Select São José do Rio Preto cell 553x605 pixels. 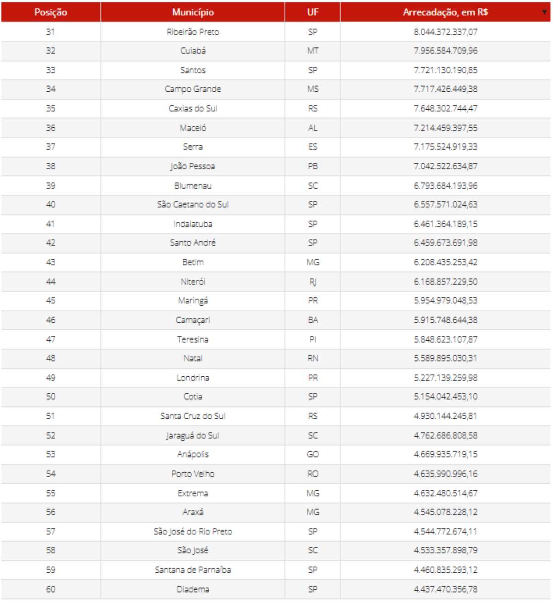coord(193,531)
